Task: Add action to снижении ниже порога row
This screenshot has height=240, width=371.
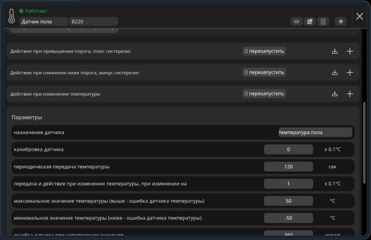Action: tap(350, 72)
